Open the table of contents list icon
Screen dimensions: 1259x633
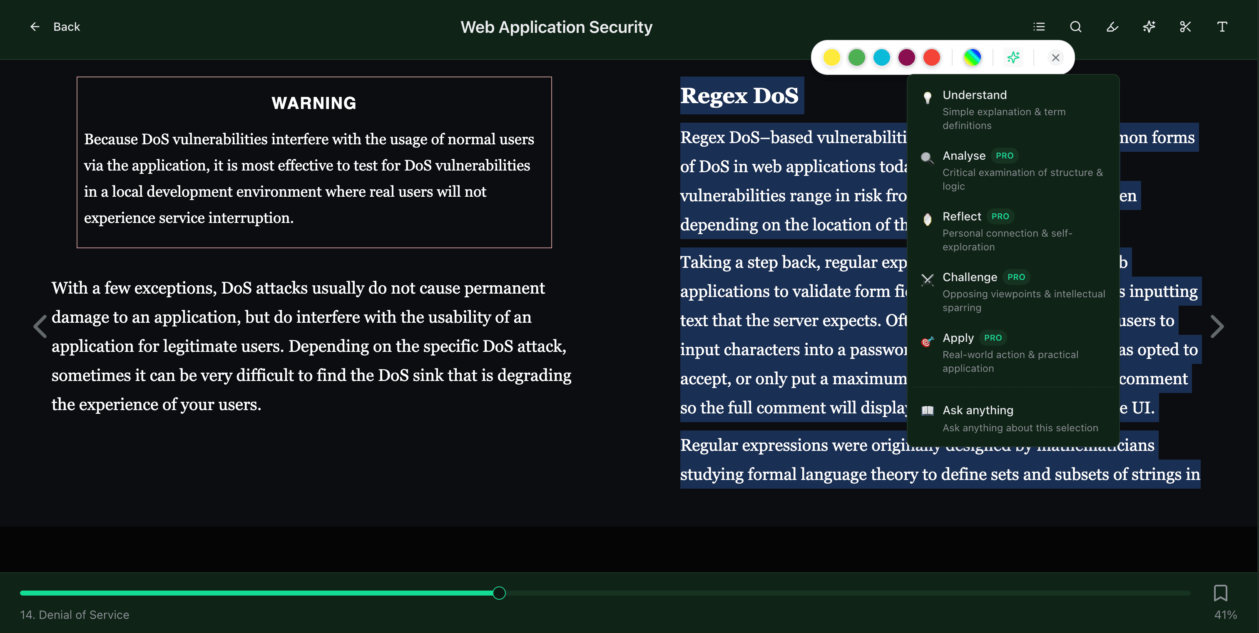[1039, 27]
